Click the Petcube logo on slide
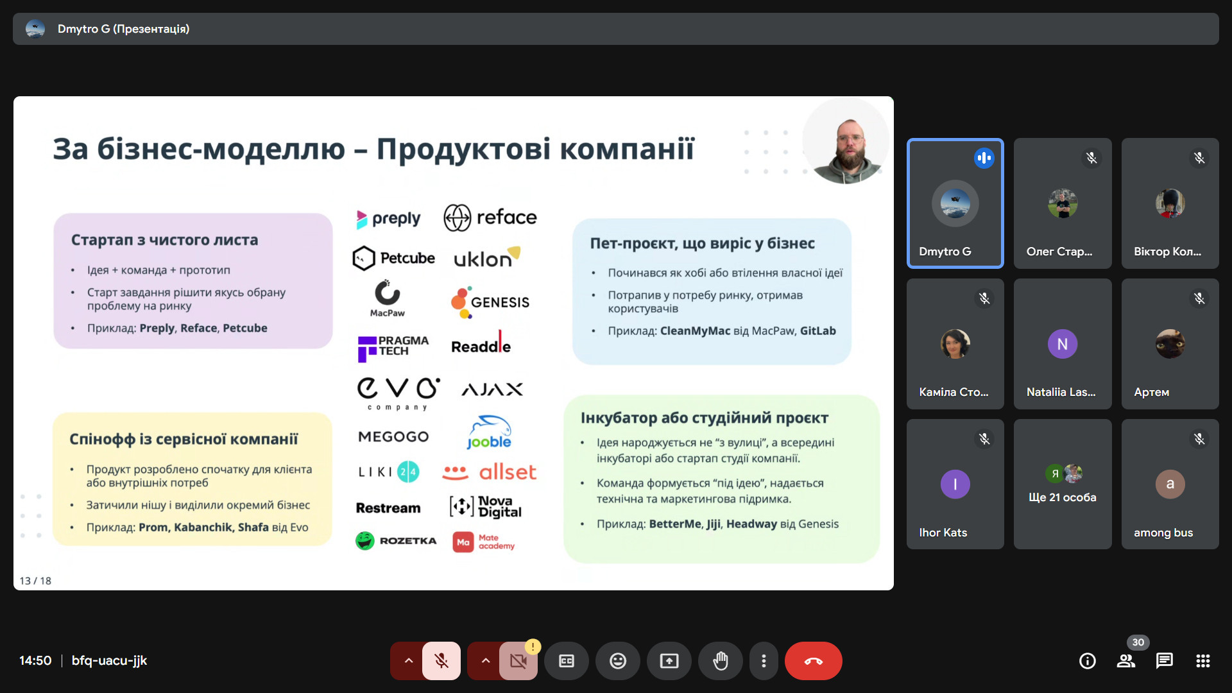This screenshot has height=693, width=1232. [x=393, y=258]
